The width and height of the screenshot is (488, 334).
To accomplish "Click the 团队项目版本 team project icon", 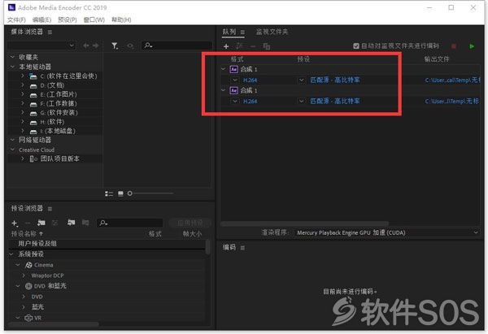I will pos(33,159).
